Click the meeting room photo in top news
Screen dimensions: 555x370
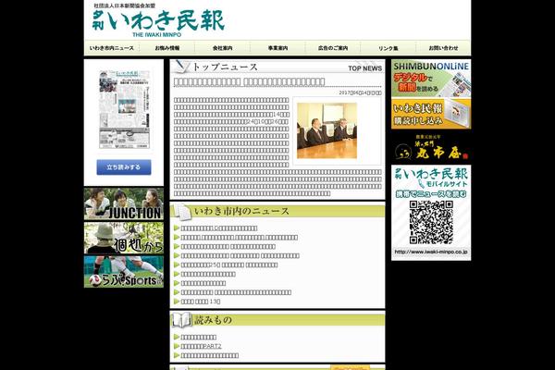327,130
